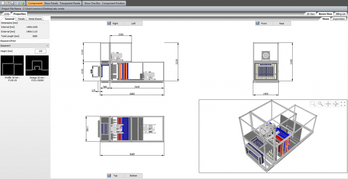This screenshot has height=180, width=348.
Task: Choose the pan arrows tool
Action: click(328, 104)
